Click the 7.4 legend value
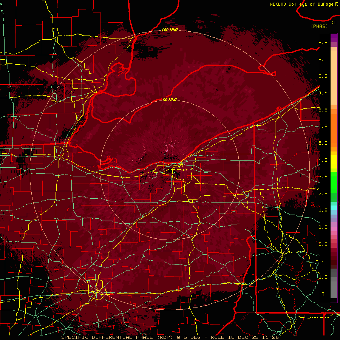The image size is (340, 340). click(323, 93)
